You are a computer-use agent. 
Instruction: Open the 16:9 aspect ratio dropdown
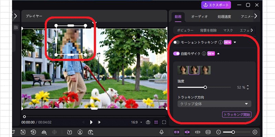click(x=136, y=122)
